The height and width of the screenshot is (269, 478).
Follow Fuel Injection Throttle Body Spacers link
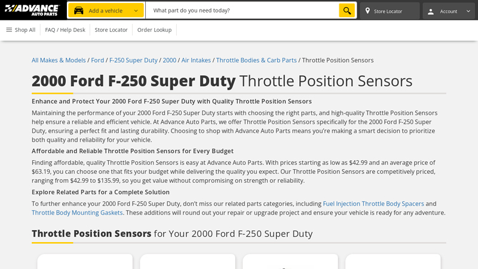pyautogui.click(x=373, y=204)
